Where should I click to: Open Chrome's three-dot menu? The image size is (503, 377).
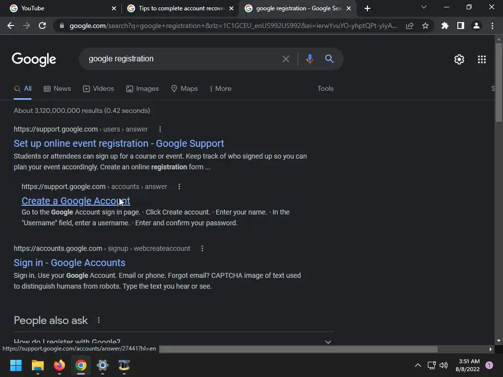tap(492, 26)
